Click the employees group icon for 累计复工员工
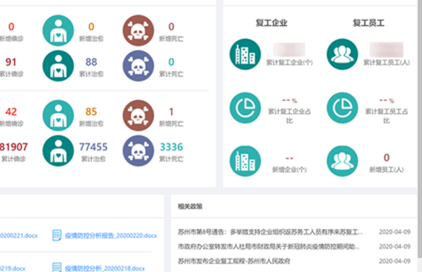Image resolution: width=422 pixels, height=272 pixels. click(342, 54)
